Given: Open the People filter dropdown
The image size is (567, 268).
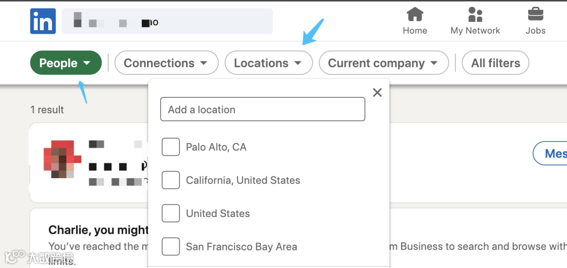Looking at the screenshot, I should click(x=66, y=63).
